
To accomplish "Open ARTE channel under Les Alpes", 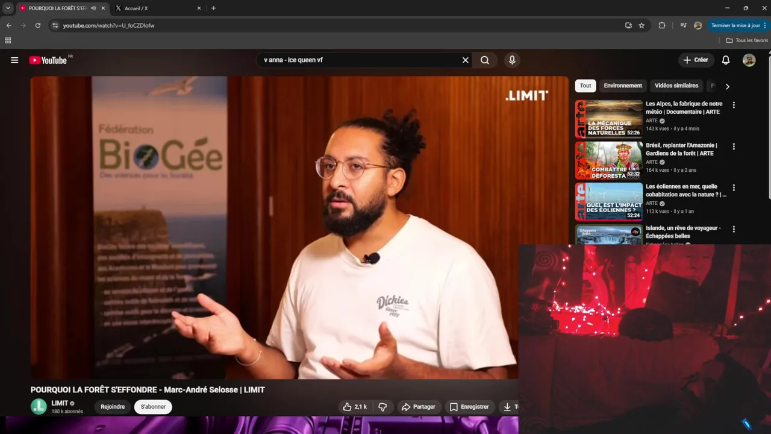I will (652, 121).
